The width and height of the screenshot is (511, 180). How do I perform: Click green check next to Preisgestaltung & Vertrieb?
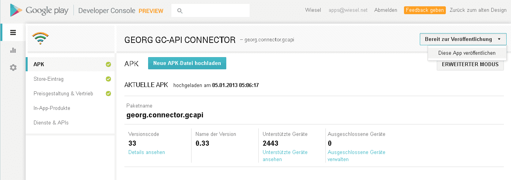109,94
